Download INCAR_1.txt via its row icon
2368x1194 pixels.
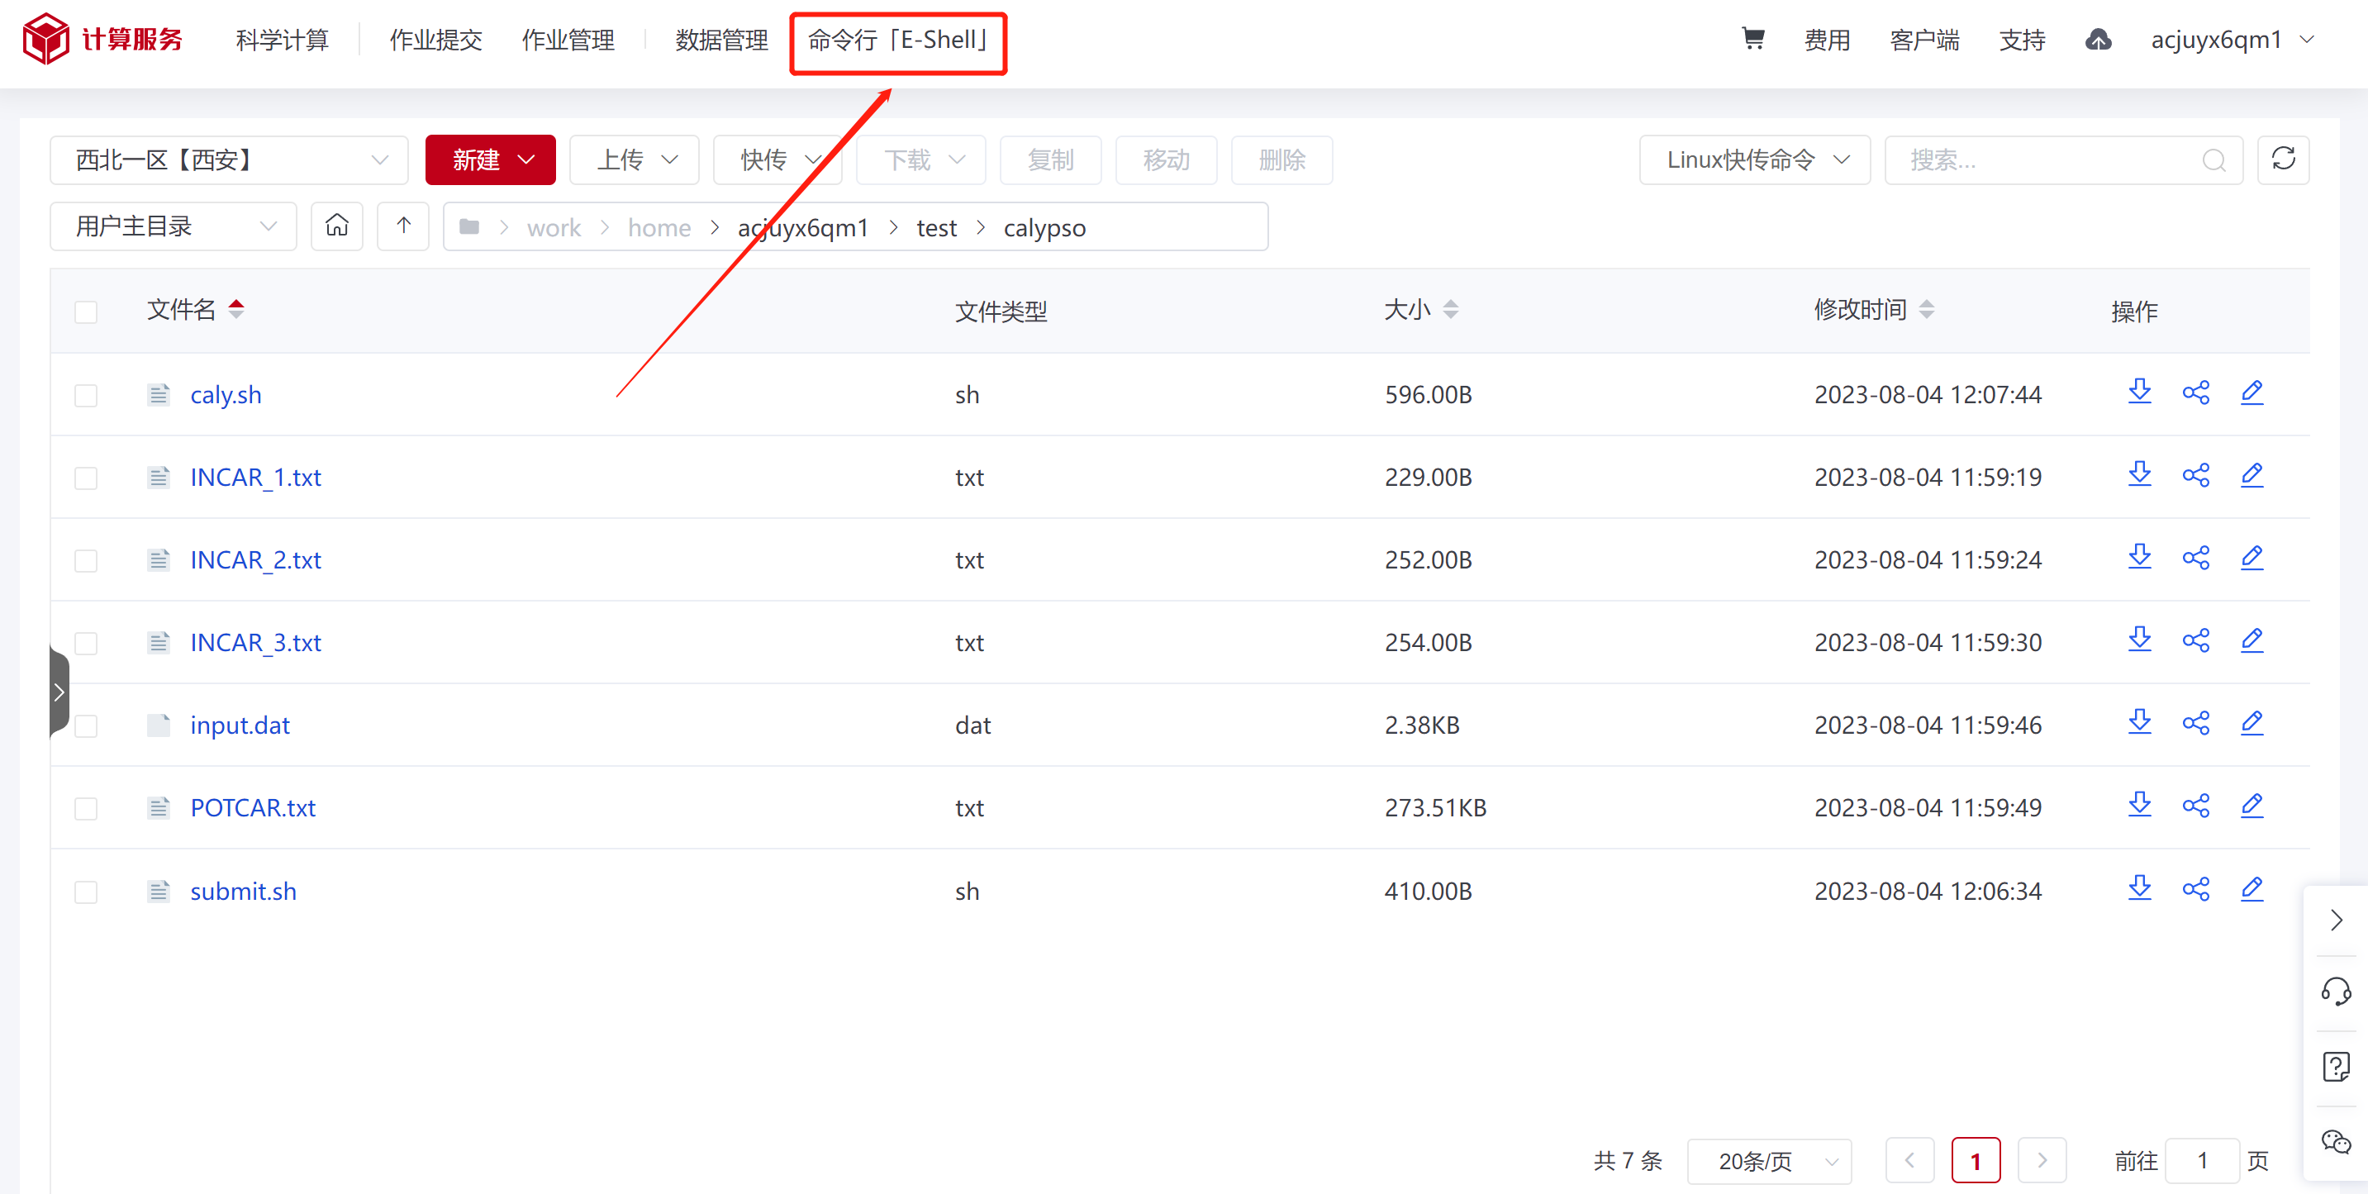[2139, 475]
